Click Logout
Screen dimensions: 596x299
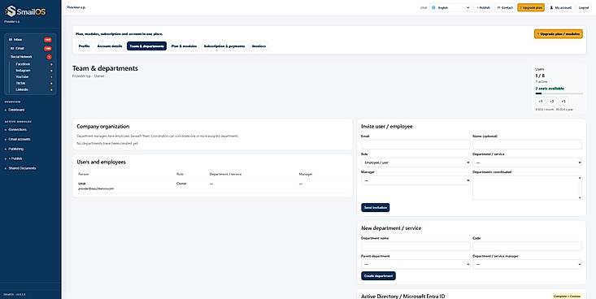[584, 7]
